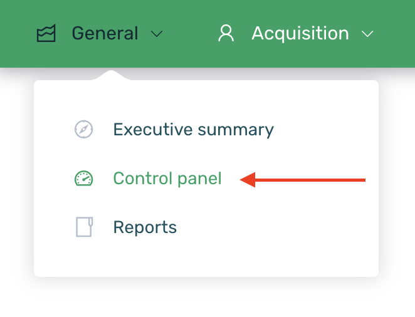Click empty space inside panel below Reports
The width and height of the screenshot is (415, 317).
(x=207, y=258)
